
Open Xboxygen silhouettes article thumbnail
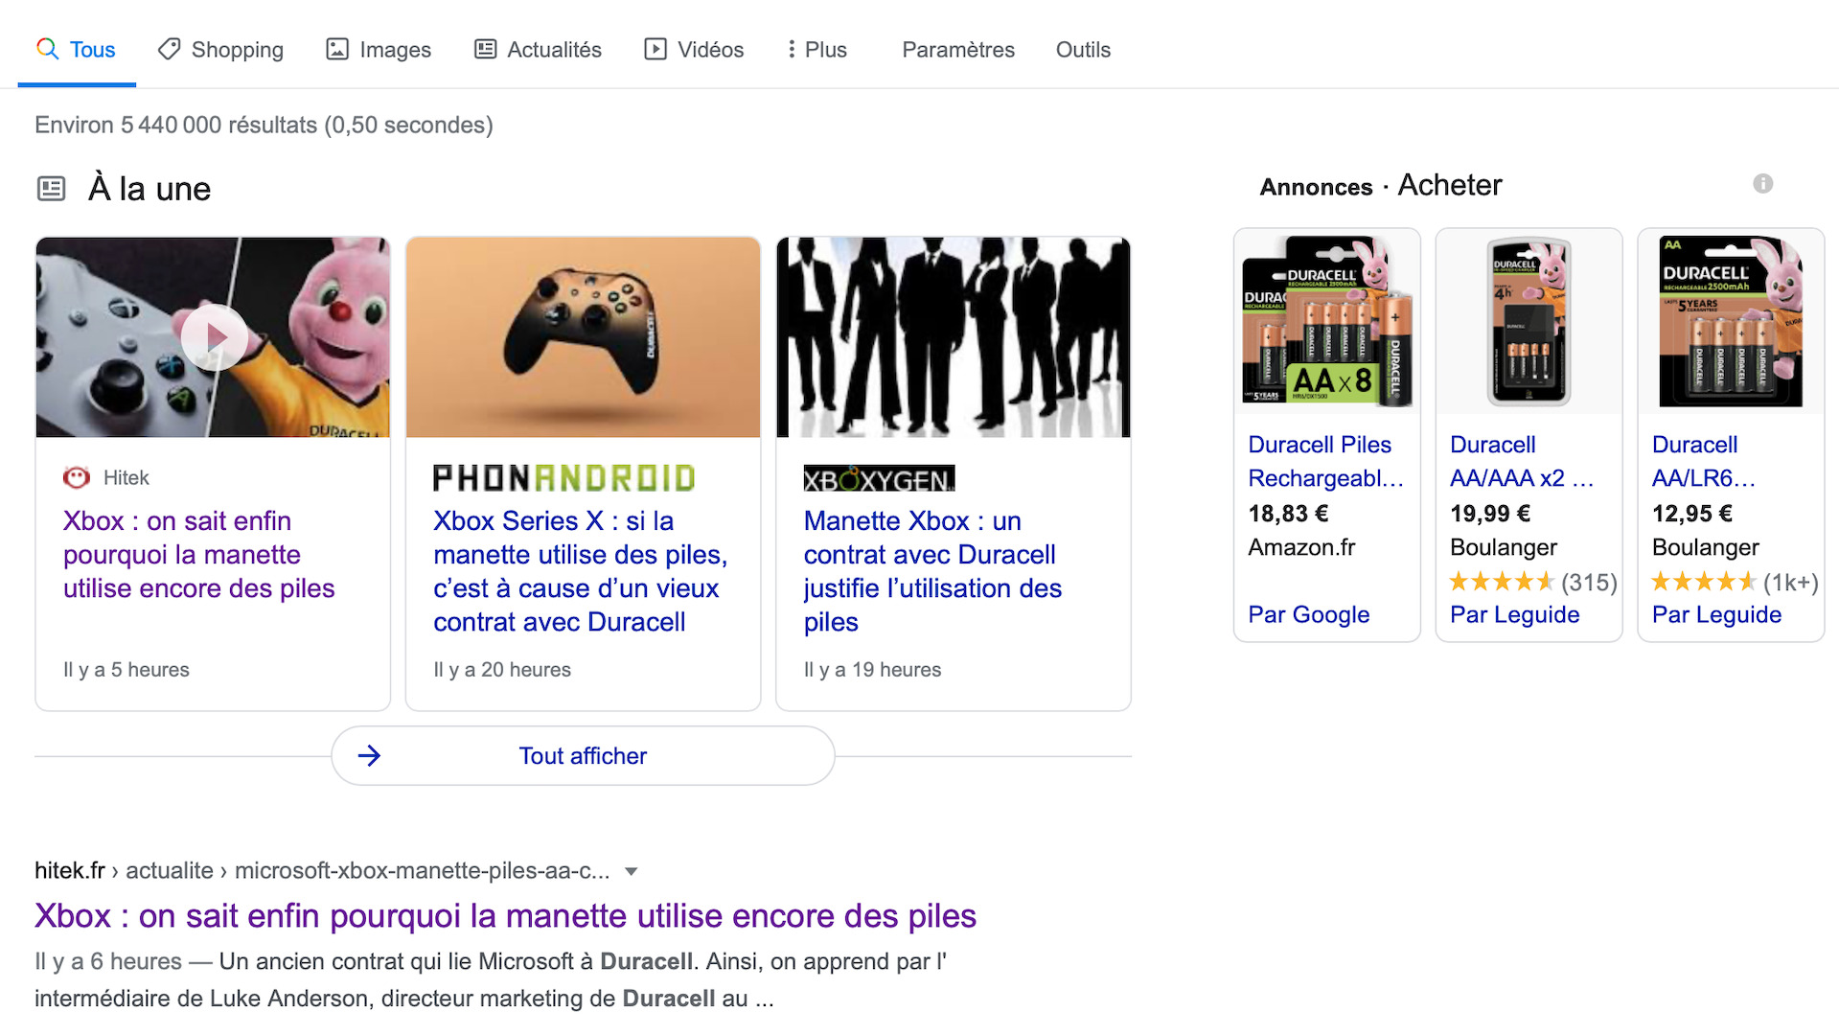tap(953, 337)
